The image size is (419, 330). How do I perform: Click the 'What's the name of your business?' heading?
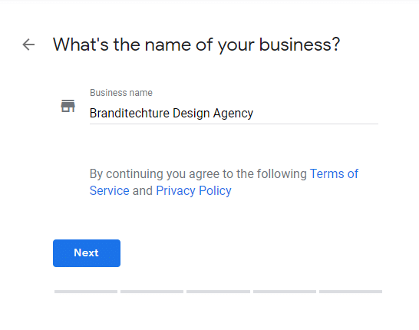[x=196, y=45]
